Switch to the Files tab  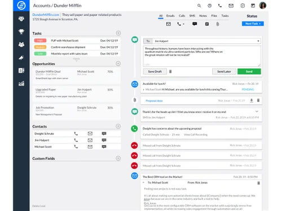(214, 16)
